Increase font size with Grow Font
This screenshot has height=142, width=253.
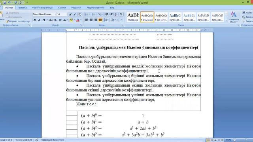coord(70,14)
